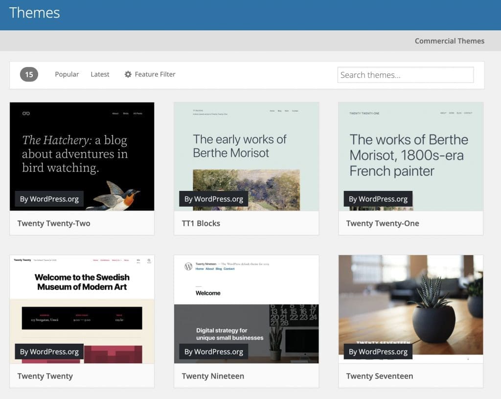The image size is (501, 399).
Task: Click By WordPress.org on Twenty Nineteen
Action: 214,352
